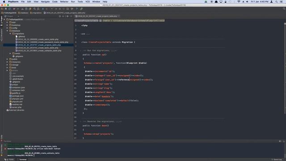Click the ToDoApp2016 breadcrumb
Screen dimensions: 286x161
click(9, 13)
